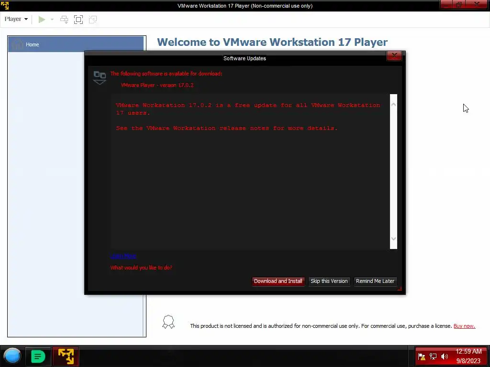The height and width of the screenshot is (367, 490).
Task: Click Download and Install button
Action: pyautogui.click(x=278, y=281)
